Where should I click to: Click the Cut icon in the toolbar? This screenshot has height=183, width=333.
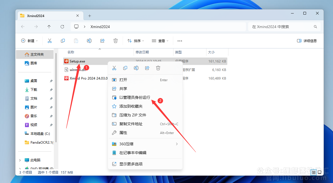coord(50,41)
